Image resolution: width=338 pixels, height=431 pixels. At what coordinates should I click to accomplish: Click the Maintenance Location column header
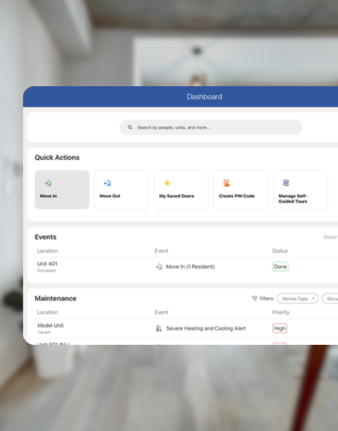(48, 312)
